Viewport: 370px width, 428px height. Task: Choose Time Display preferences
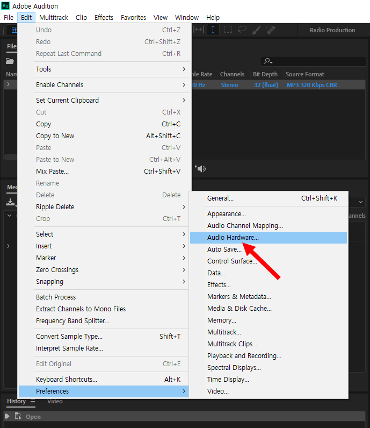[x=269, y=380]
